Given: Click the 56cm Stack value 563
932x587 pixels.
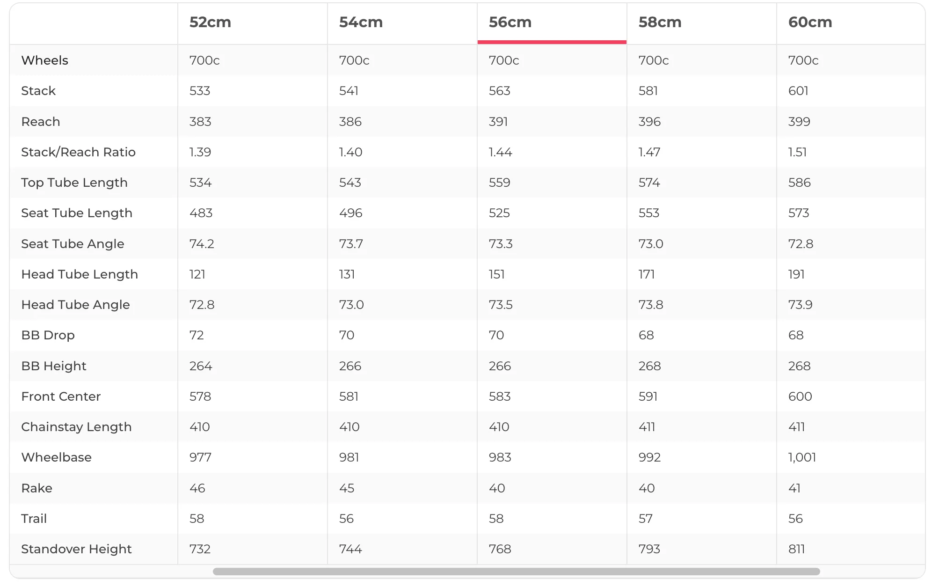Looking at the screenshot, I should click(499, 91).
